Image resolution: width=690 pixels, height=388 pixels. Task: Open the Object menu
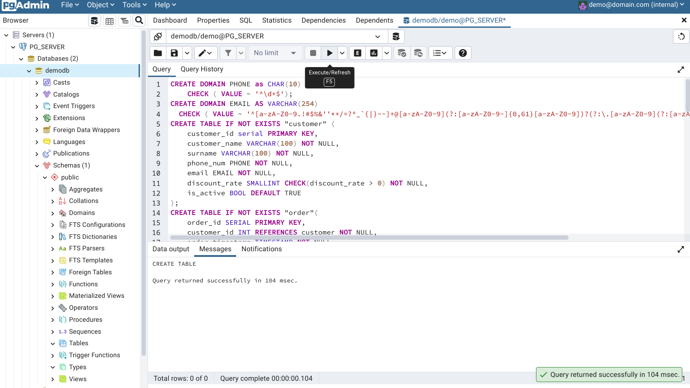pyautogui.click(x=101, y=5)
